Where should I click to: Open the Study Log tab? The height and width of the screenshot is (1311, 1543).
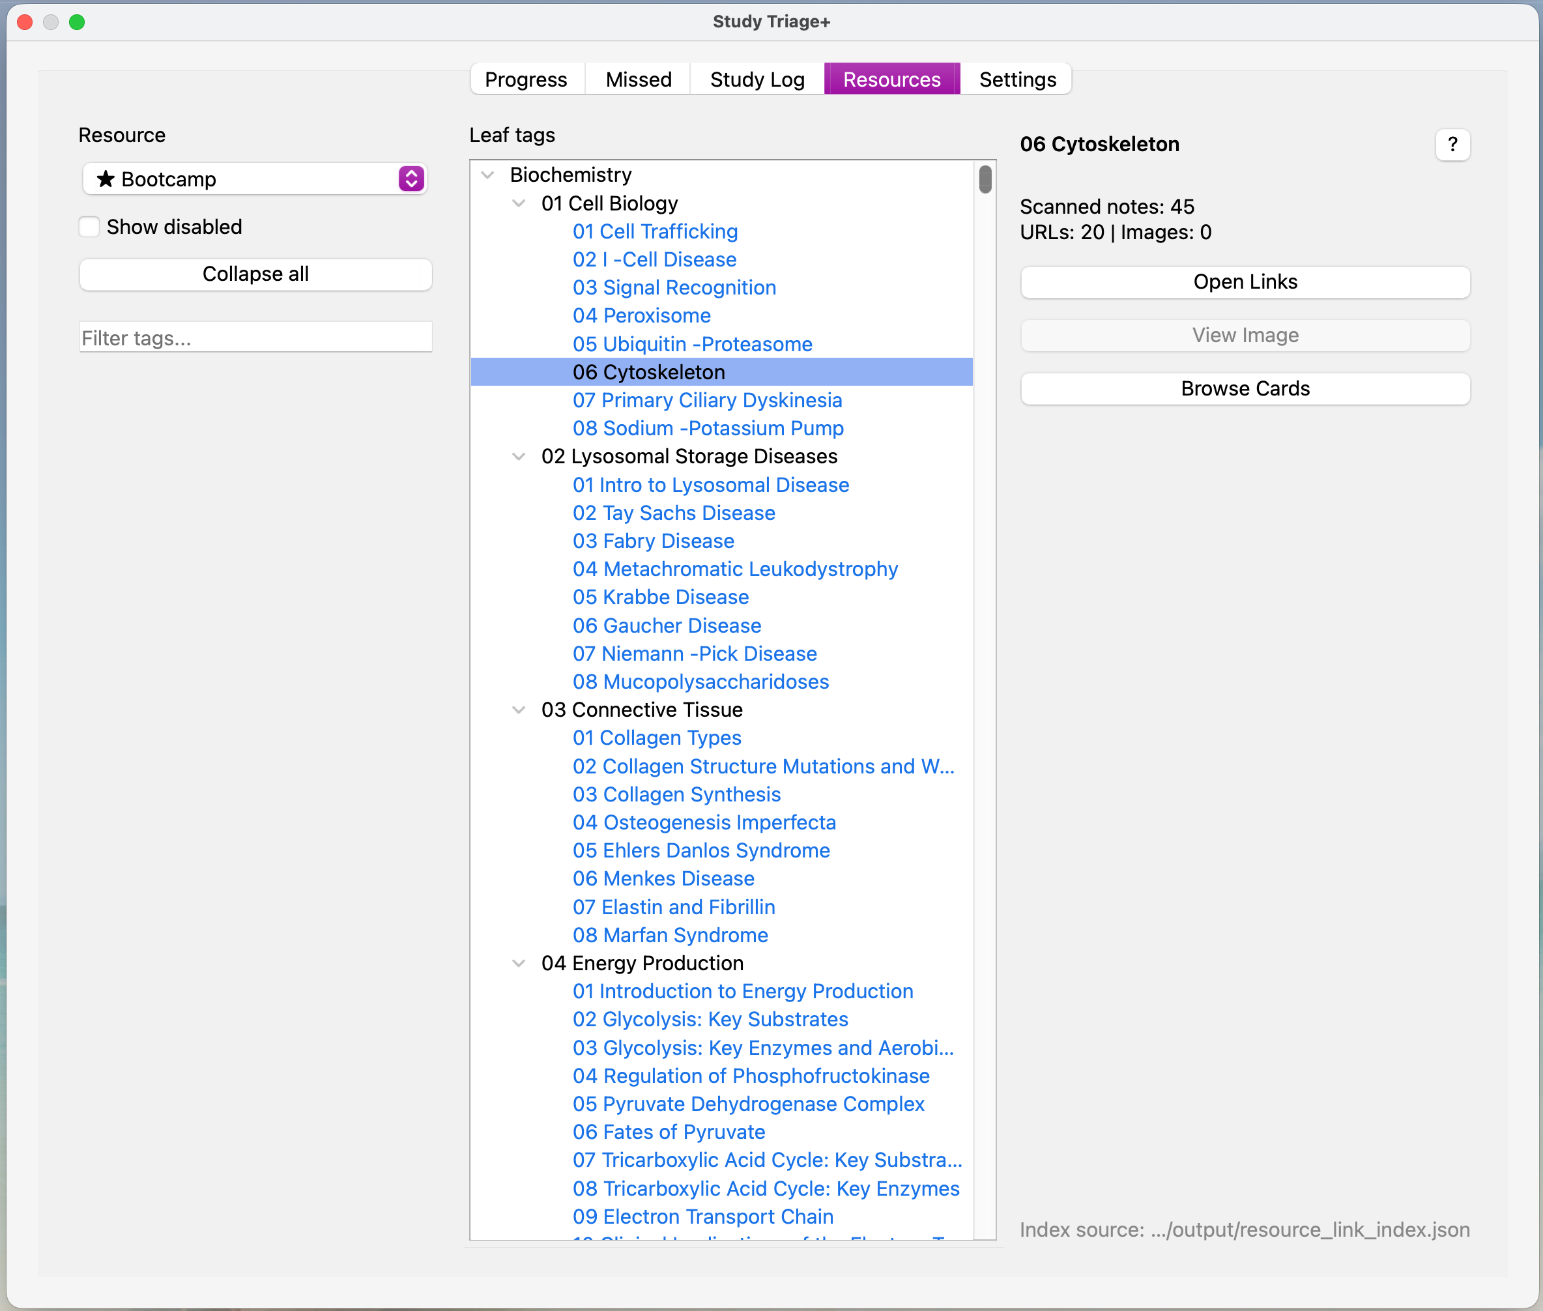pos(756,79)
